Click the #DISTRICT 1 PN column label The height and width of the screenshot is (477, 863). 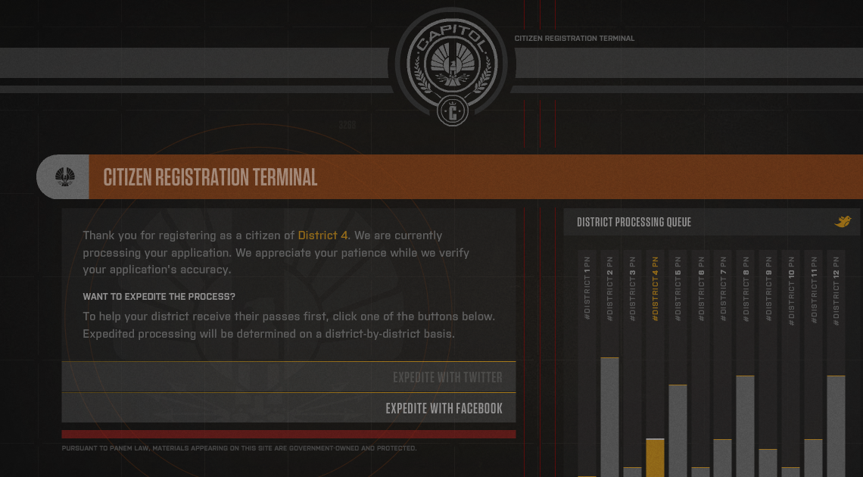click(587, 289)
